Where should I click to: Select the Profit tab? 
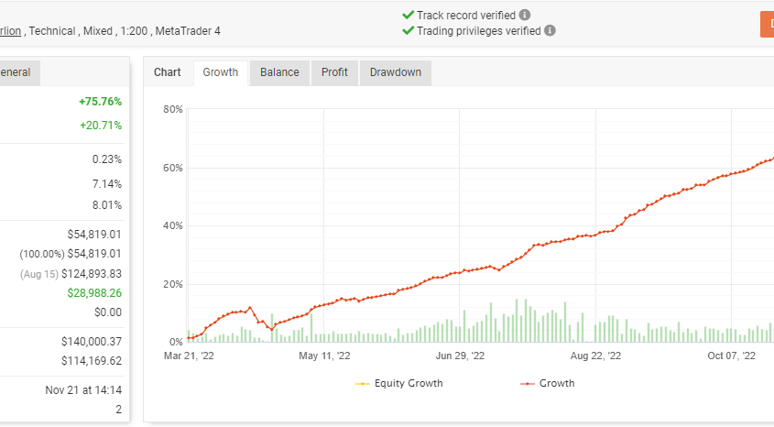[334, 72]
